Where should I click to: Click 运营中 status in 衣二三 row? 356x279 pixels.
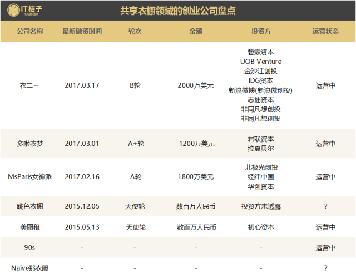click(325, 85)
